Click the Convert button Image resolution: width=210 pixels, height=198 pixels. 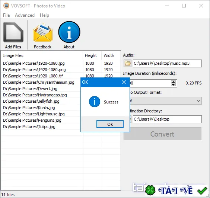162,134
